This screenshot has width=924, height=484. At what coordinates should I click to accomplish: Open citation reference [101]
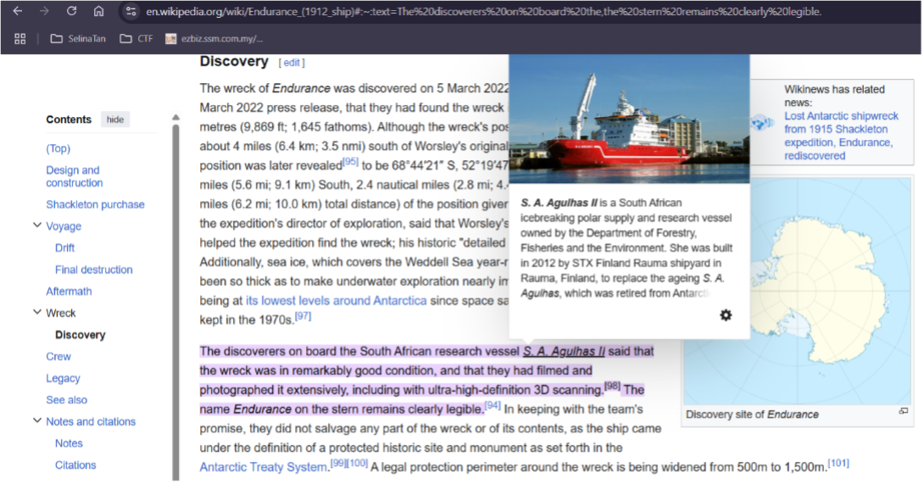pos(838,463)
